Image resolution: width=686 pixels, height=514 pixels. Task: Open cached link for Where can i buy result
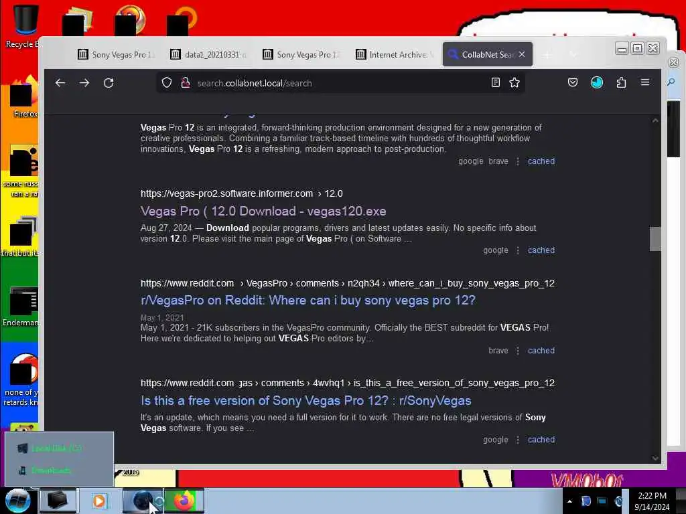[541, 351]
